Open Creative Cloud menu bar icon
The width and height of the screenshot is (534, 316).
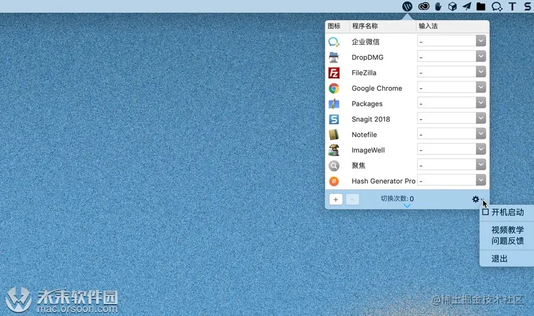(x=423, y=6)
